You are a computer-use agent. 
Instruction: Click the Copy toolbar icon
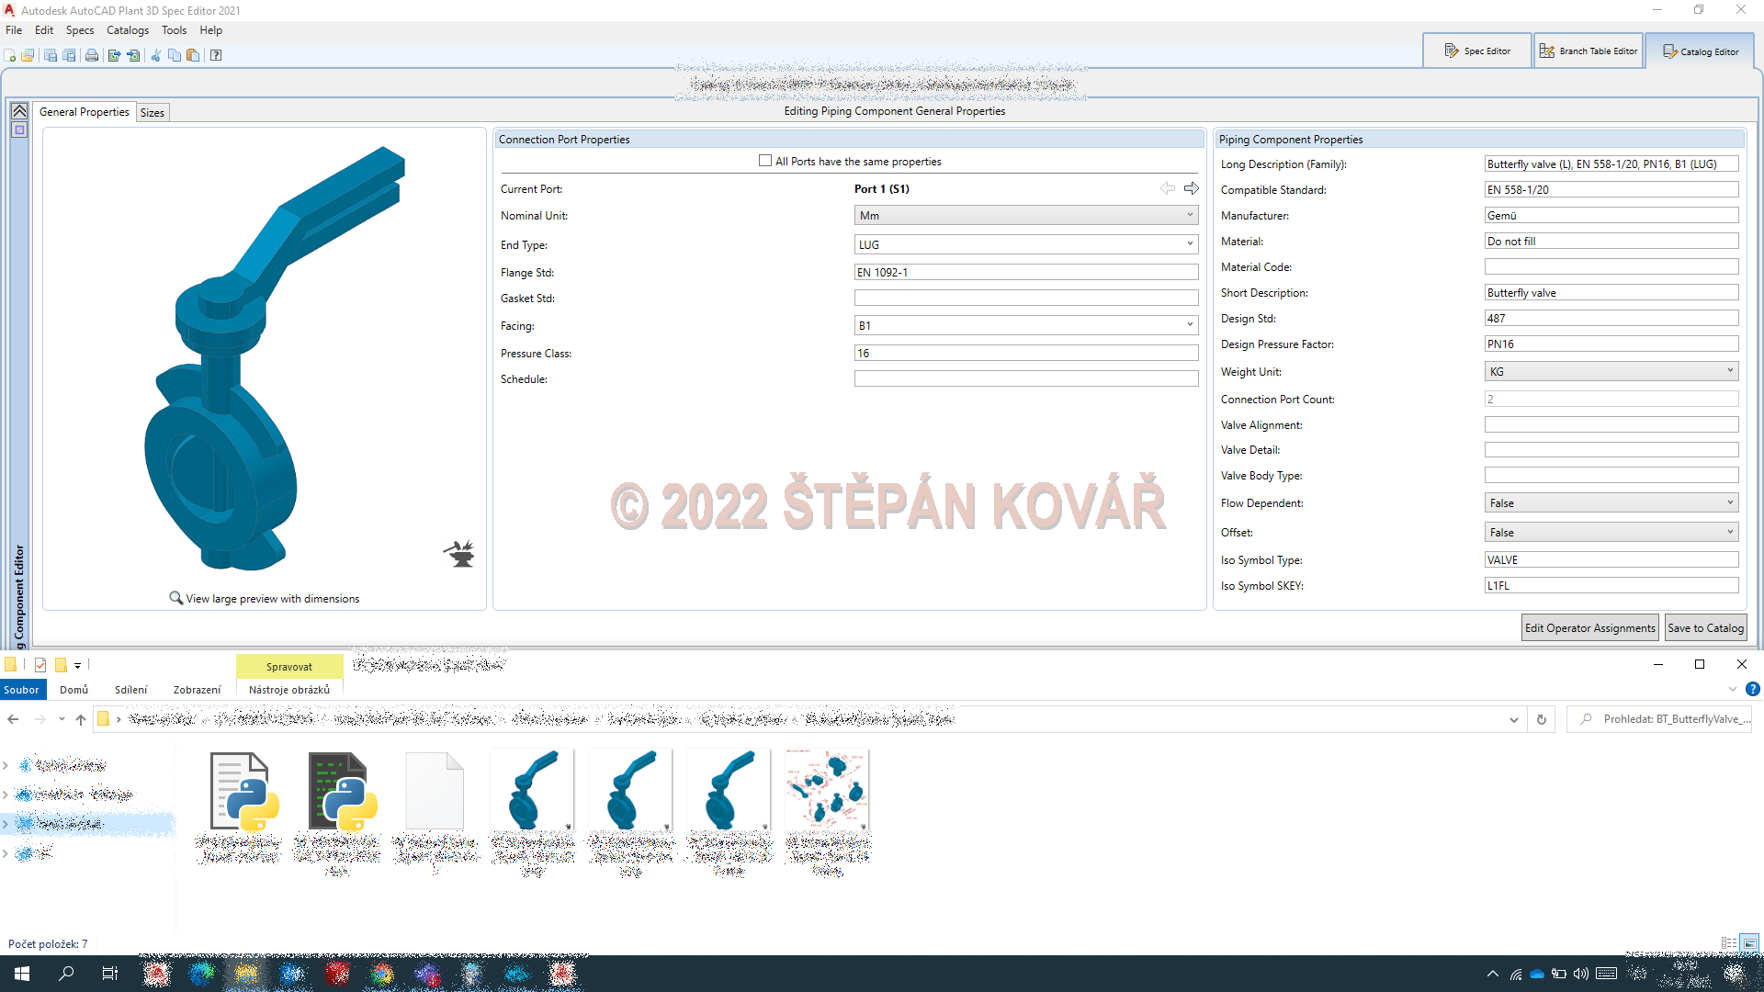point(175,55)
